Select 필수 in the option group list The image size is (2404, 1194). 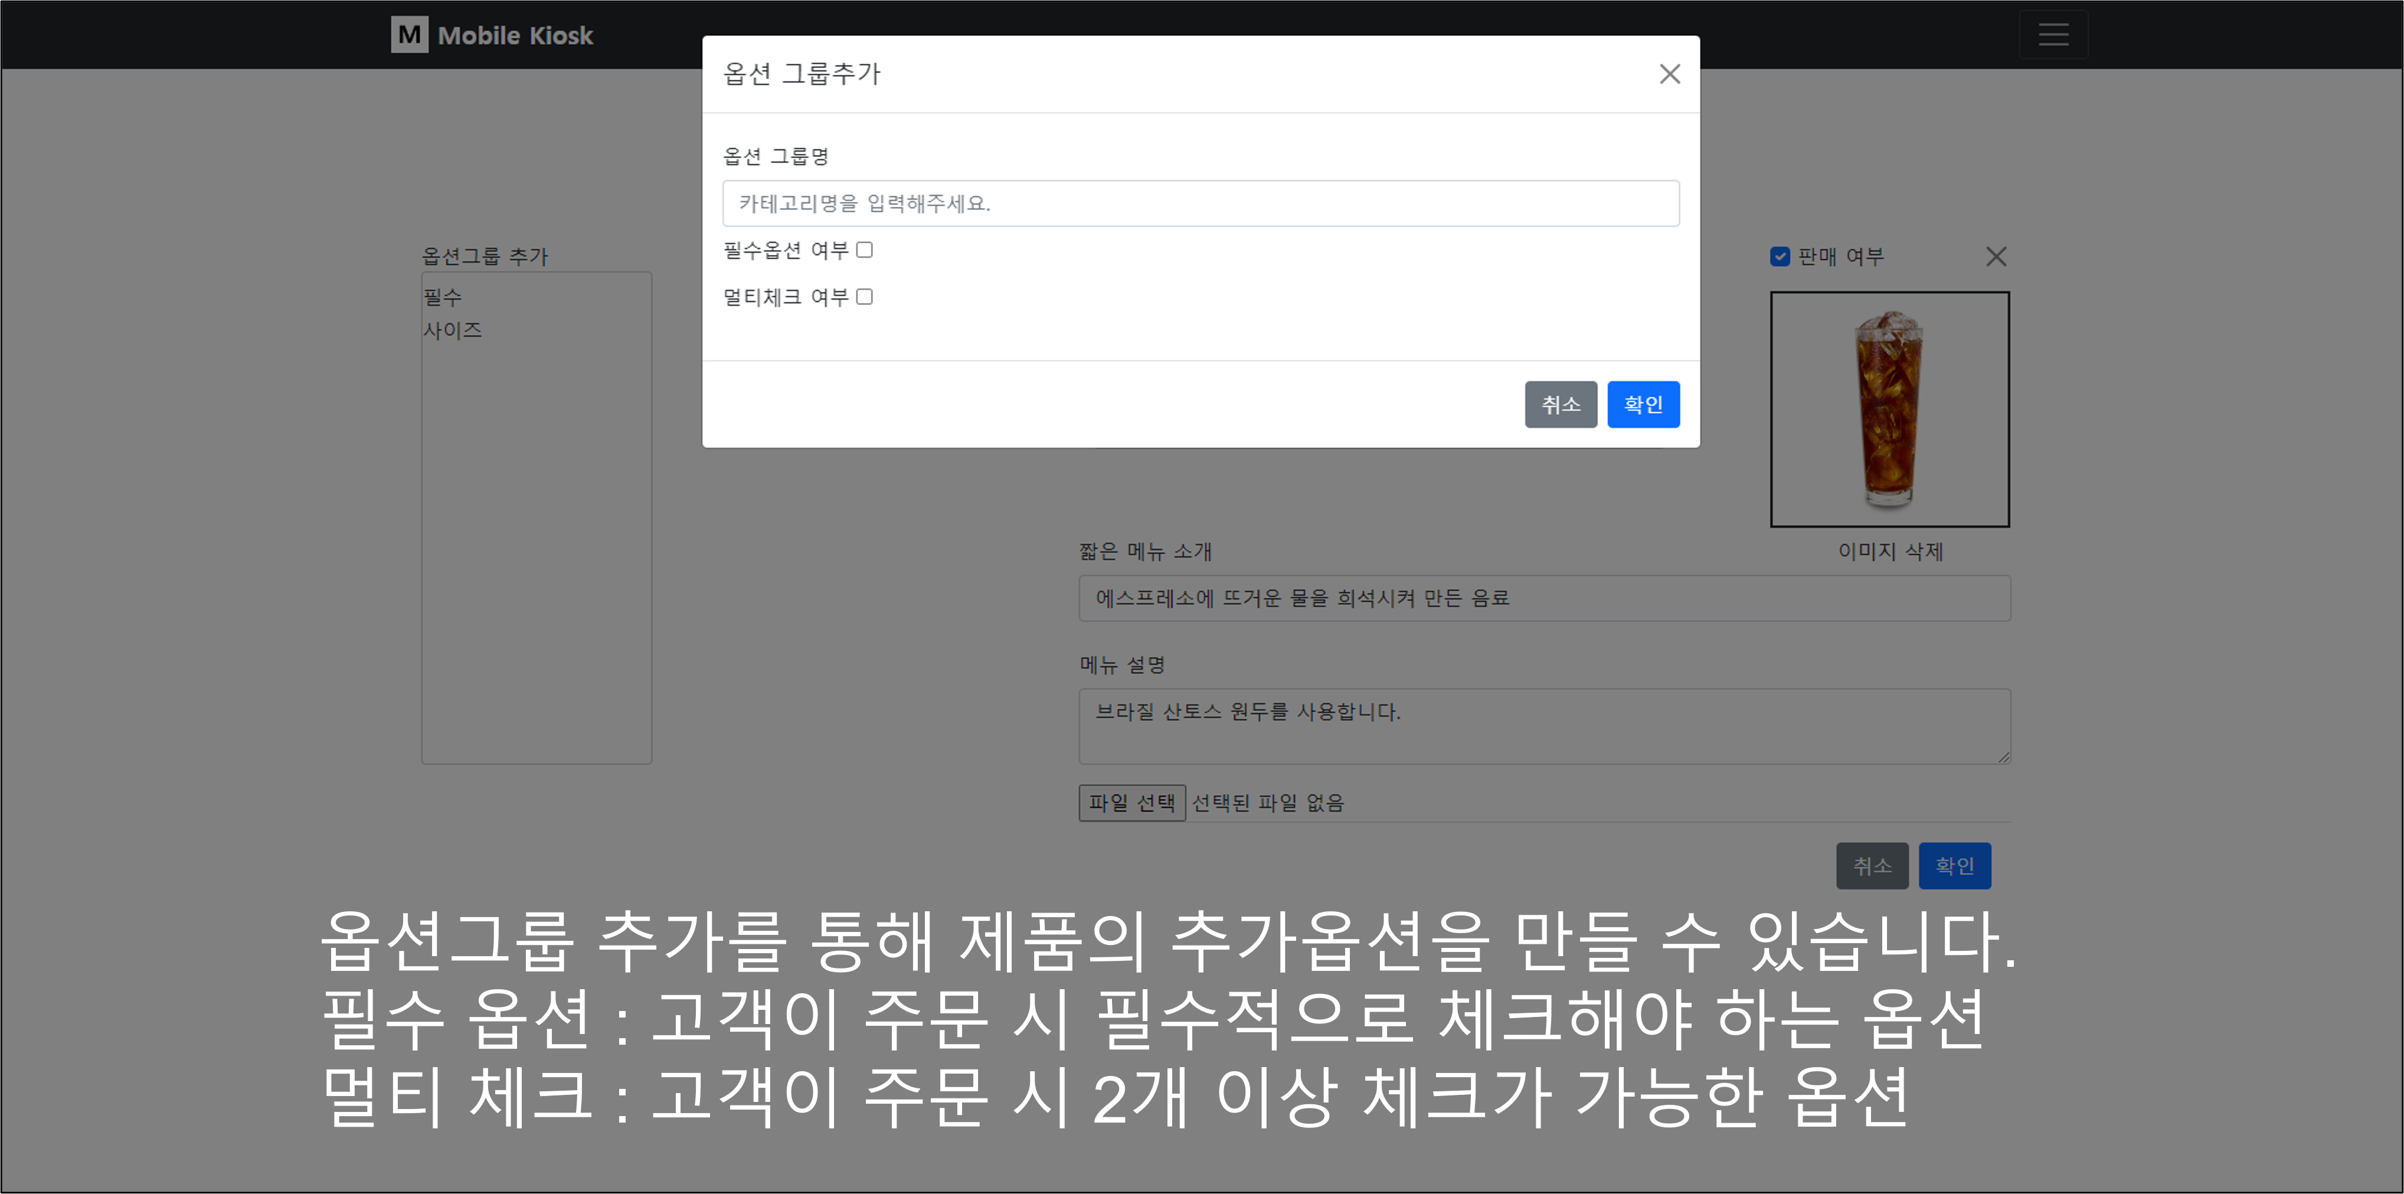[442, 297]
